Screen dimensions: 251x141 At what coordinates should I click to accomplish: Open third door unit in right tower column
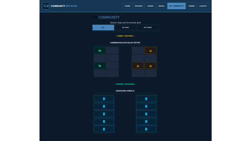tap(146, 114)
